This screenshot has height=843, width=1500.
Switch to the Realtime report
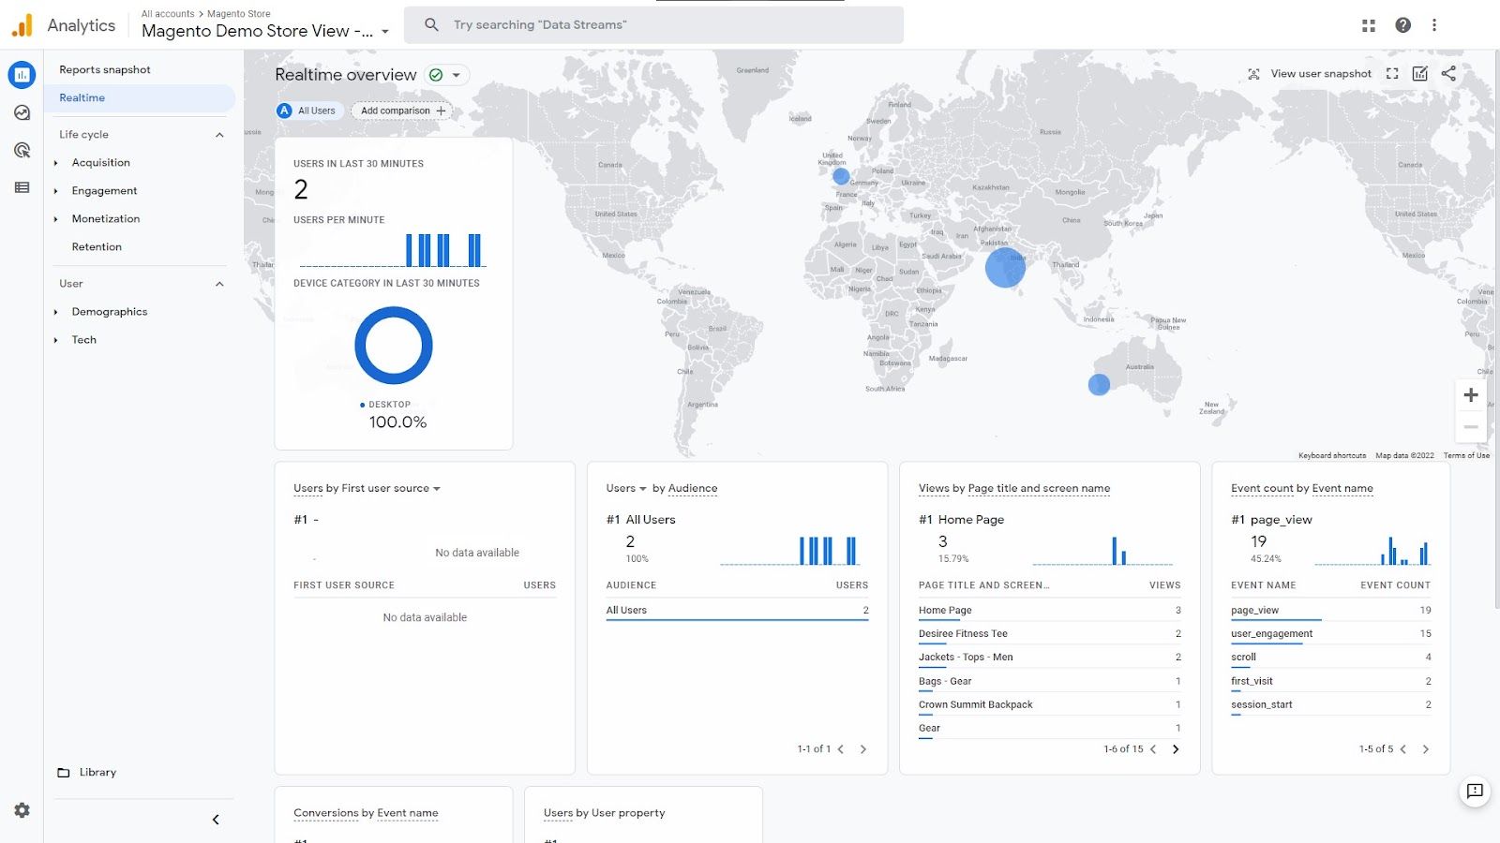(x=82, y=97)
